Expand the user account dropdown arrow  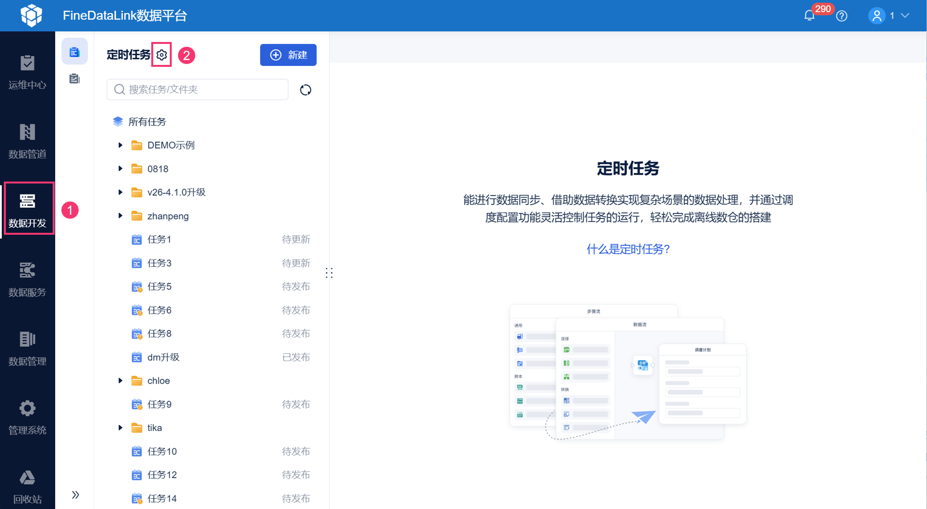point(905,16)
